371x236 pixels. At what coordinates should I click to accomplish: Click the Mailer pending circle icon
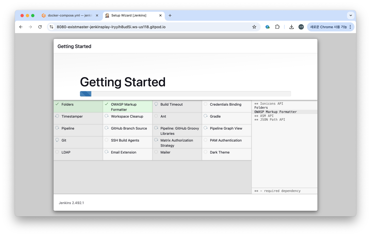[x=156, y=152]
